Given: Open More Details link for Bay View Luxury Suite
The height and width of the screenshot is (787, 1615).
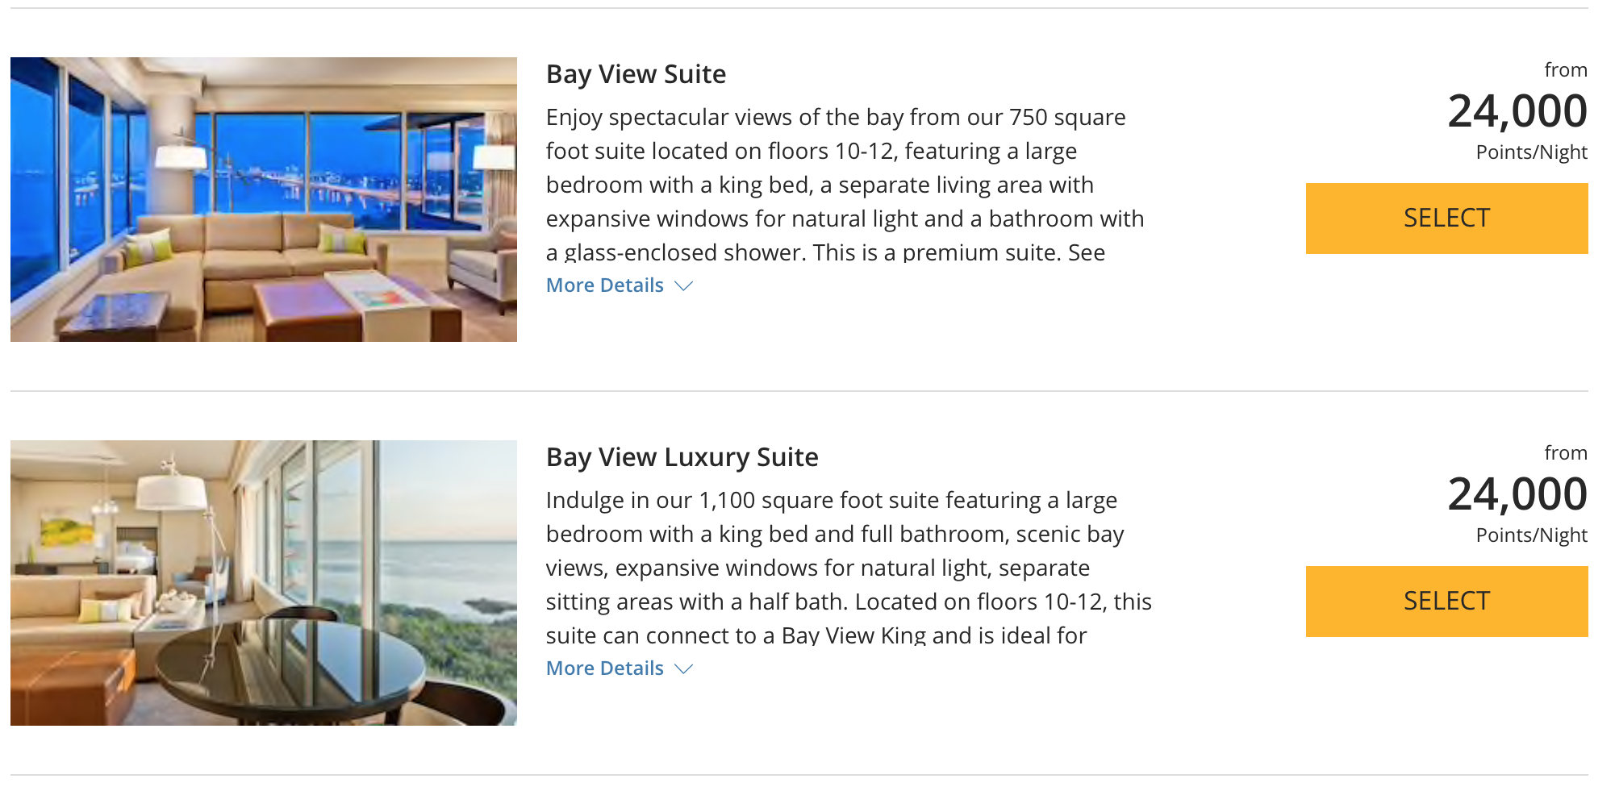Looking at the screenshot, I should click(x=604, y=668).
